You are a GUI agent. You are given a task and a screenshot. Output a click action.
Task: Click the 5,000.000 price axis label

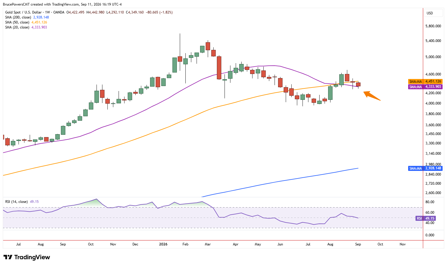[x=433, y=57]
